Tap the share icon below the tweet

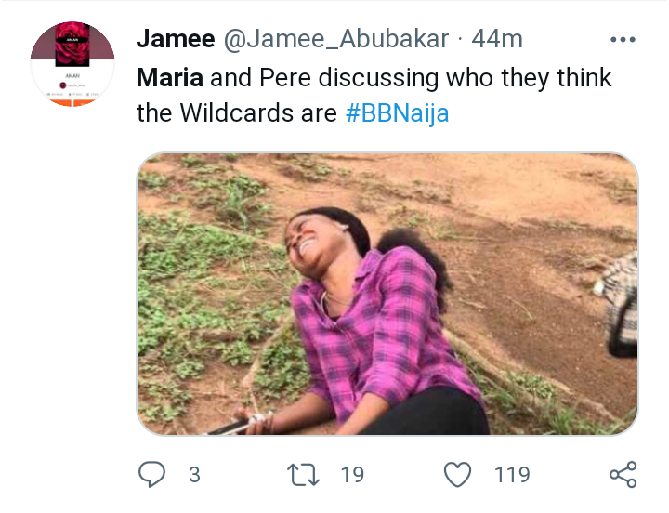coord(623,475)
